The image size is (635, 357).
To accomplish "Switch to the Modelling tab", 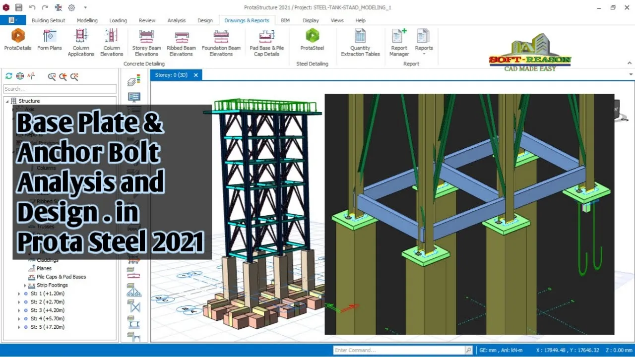I will click(87, 20).
